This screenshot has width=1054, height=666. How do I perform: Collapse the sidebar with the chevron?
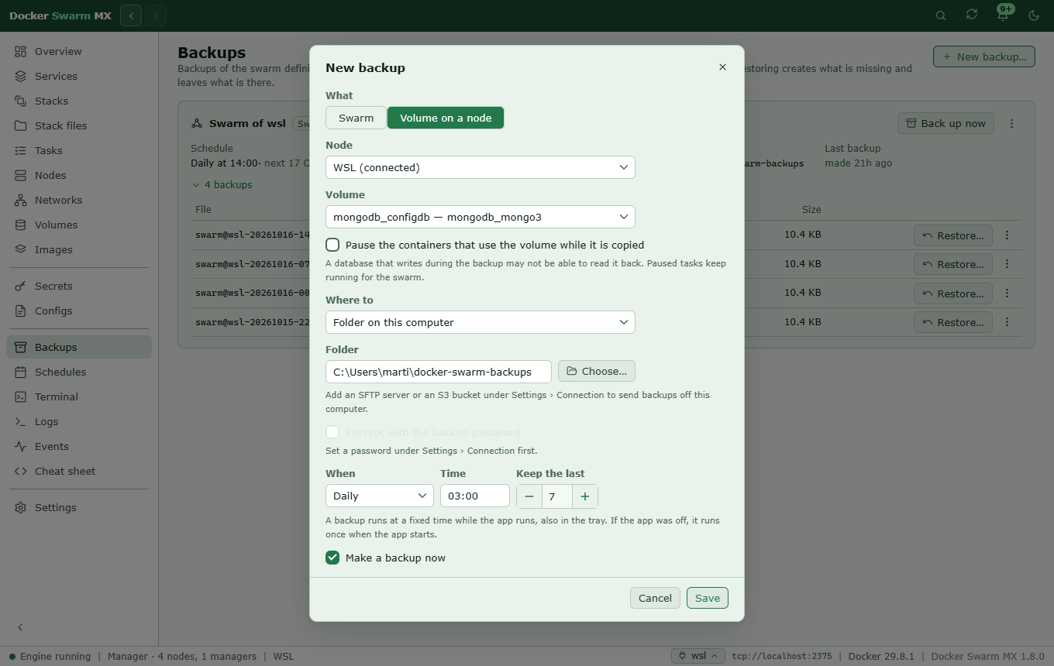point(21,627)
